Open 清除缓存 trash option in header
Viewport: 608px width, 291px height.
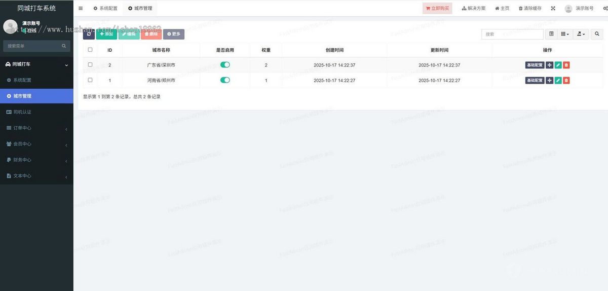tap(530, 8)
